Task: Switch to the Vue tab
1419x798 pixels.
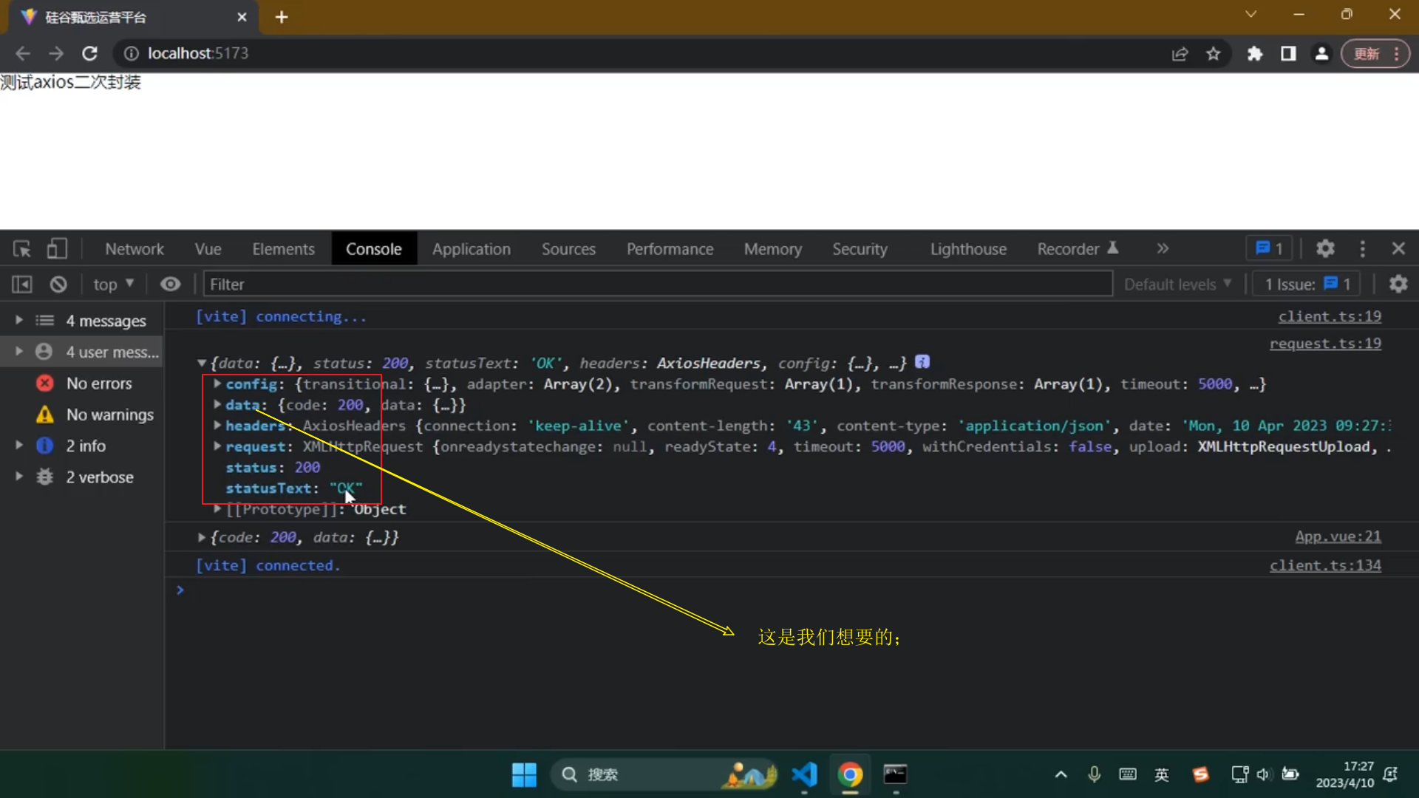Action: click(208, 249)
